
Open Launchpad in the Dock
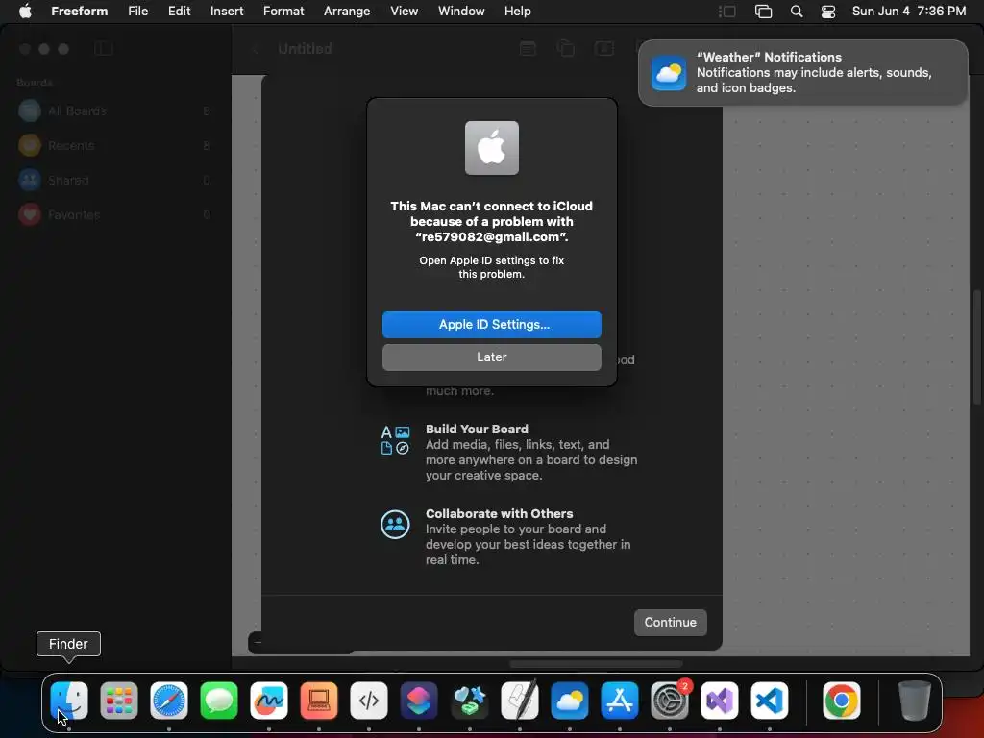[118, 701]
